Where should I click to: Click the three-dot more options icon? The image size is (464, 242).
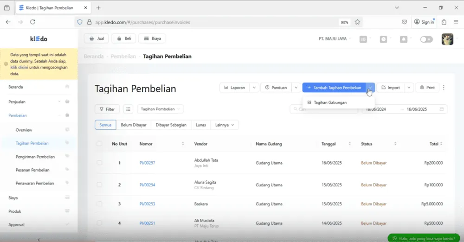click(x=444, y=87)
